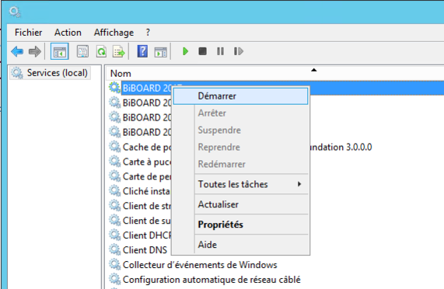Click the gear icon of Cache de po… row

tap(115, 147)
